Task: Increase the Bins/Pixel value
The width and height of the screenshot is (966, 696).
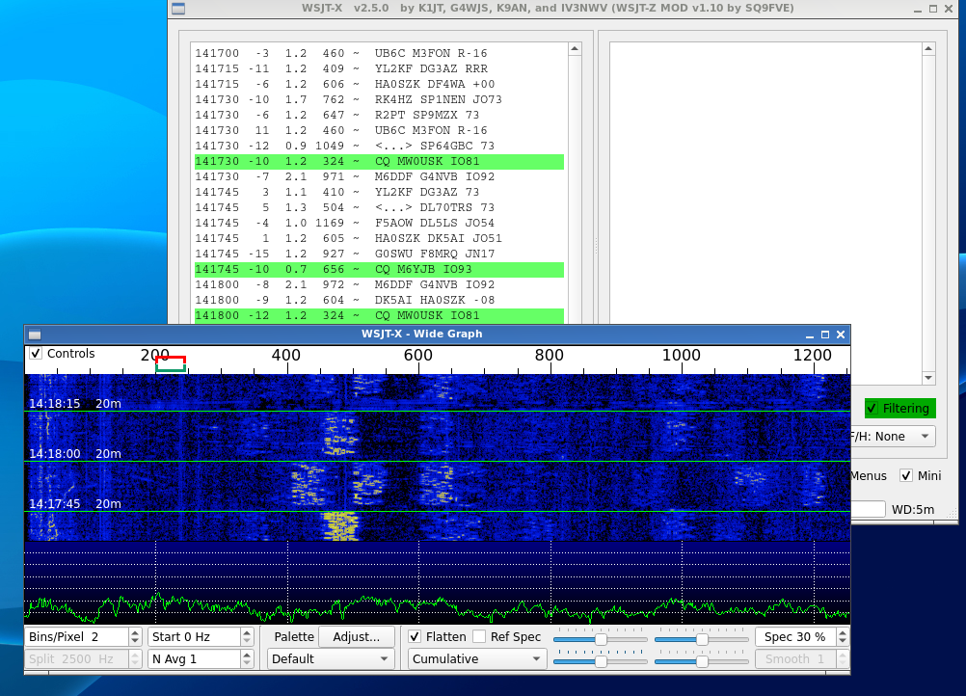Action: [x=135, y=632]
